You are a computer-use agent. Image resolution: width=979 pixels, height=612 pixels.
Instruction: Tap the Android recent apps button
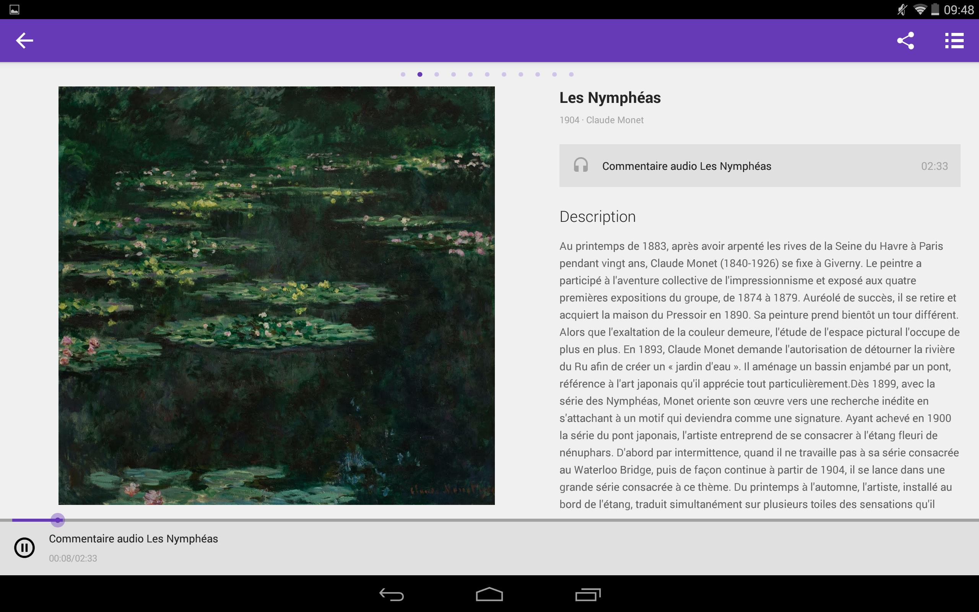[x=588, y=594]
